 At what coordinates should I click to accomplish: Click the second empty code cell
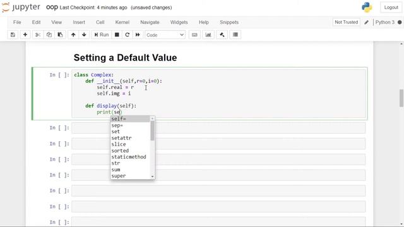pyautogui.click(x=218, y=144)
